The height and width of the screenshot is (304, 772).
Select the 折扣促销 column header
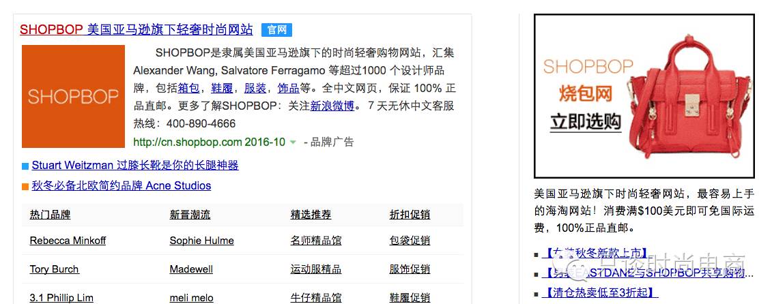(410, 215)
